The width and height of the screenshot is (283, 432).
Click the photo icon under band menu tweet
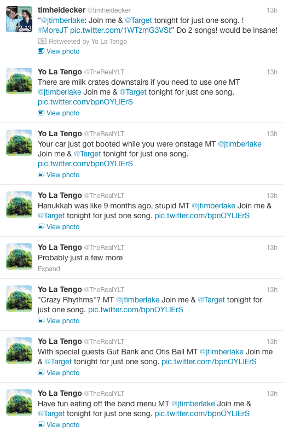pyautogui.click(x=41, y=424)
